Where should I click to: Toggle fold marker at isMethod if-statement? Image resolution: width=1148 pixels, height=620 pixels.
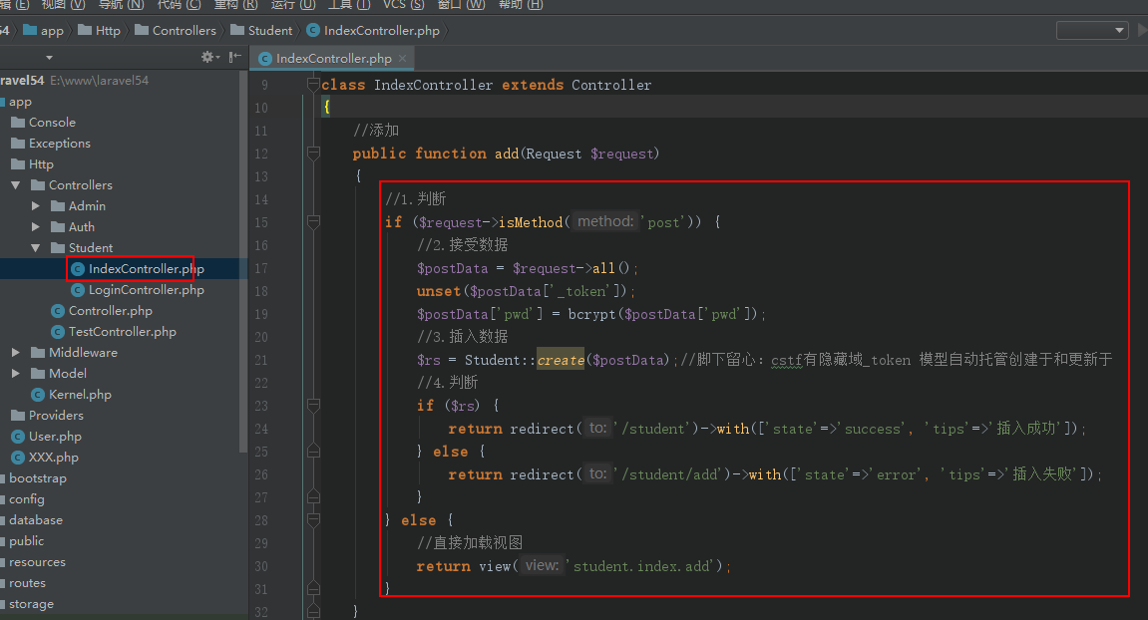[x=313, y=222]
